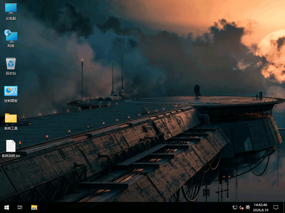
Task: Switch input language via 英 indicator
Action: click(248, 207)
